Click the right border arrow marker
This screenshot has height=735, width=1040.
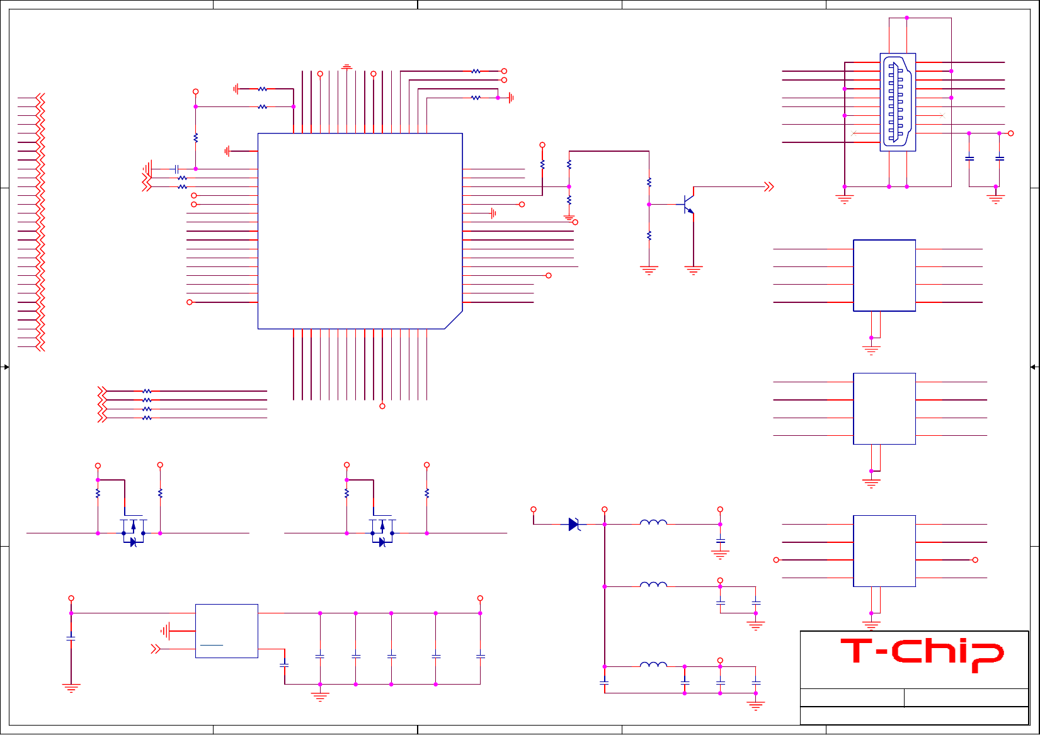[1034, 367]
